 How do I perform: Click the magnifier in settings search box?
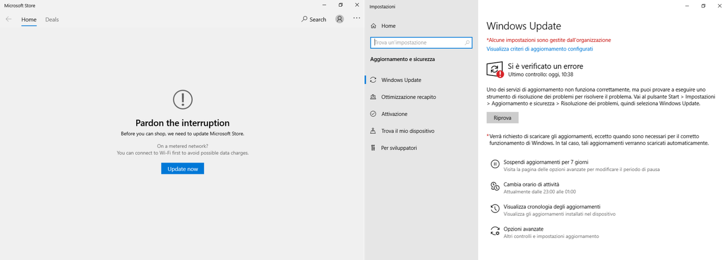coord(467,42)
